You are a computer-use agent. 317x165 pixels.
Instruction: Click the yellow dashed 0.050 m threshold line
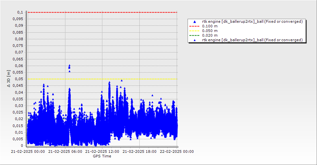pos(102,79)
